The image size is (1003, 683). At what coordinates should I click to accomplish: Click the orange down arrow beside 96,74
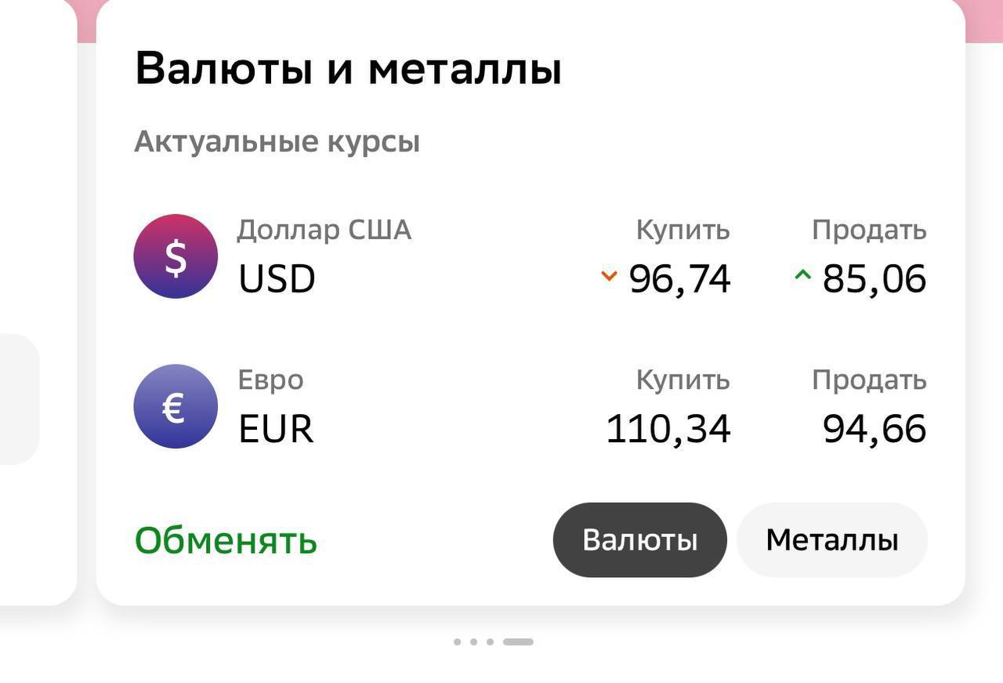[x=609, y=275]
